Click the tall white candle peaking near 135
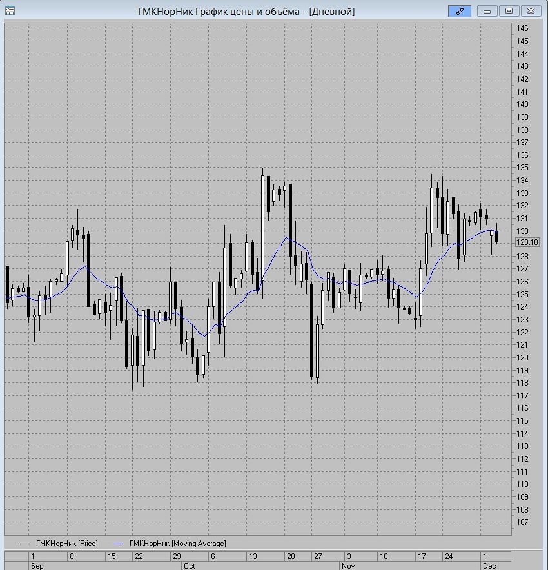The width and height of the screenshot is (548, 570). pos(263,227)
